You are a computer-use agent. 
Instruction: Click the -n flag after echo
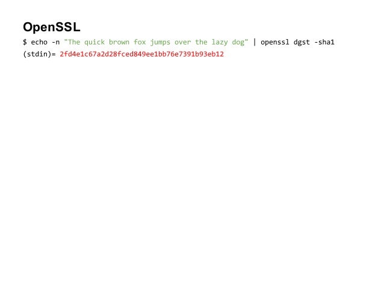tap(55, 42)
